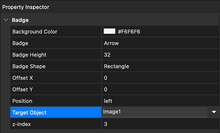Click the Badge section header label
The image size is (220, 133).
click(x=20, y=20)
